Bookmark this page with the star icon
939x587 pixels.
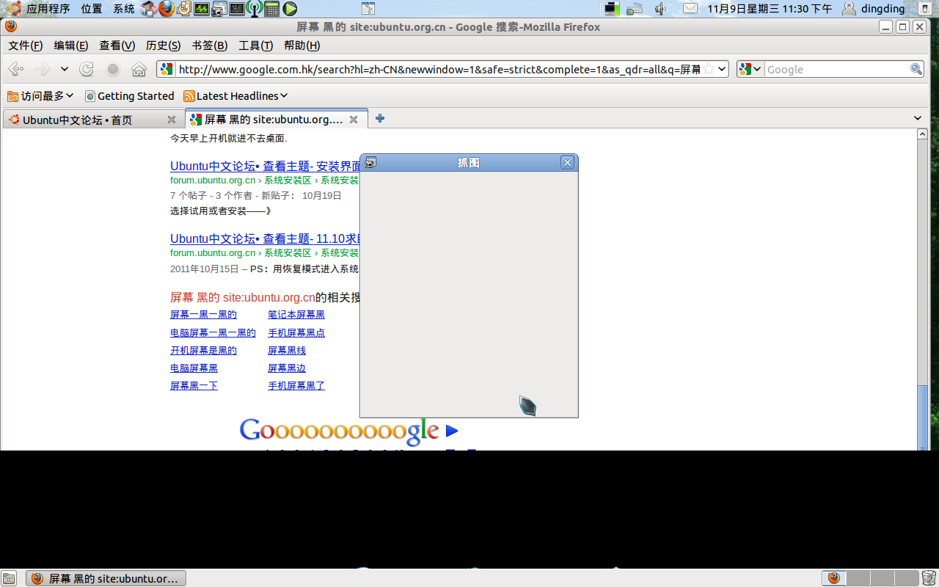[x=709, y=69]
